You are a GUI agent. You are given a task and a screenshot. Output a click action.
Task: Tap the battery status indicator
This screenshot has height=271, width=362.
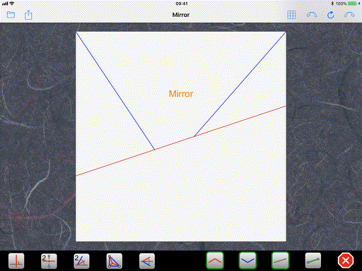click(352, 4)
